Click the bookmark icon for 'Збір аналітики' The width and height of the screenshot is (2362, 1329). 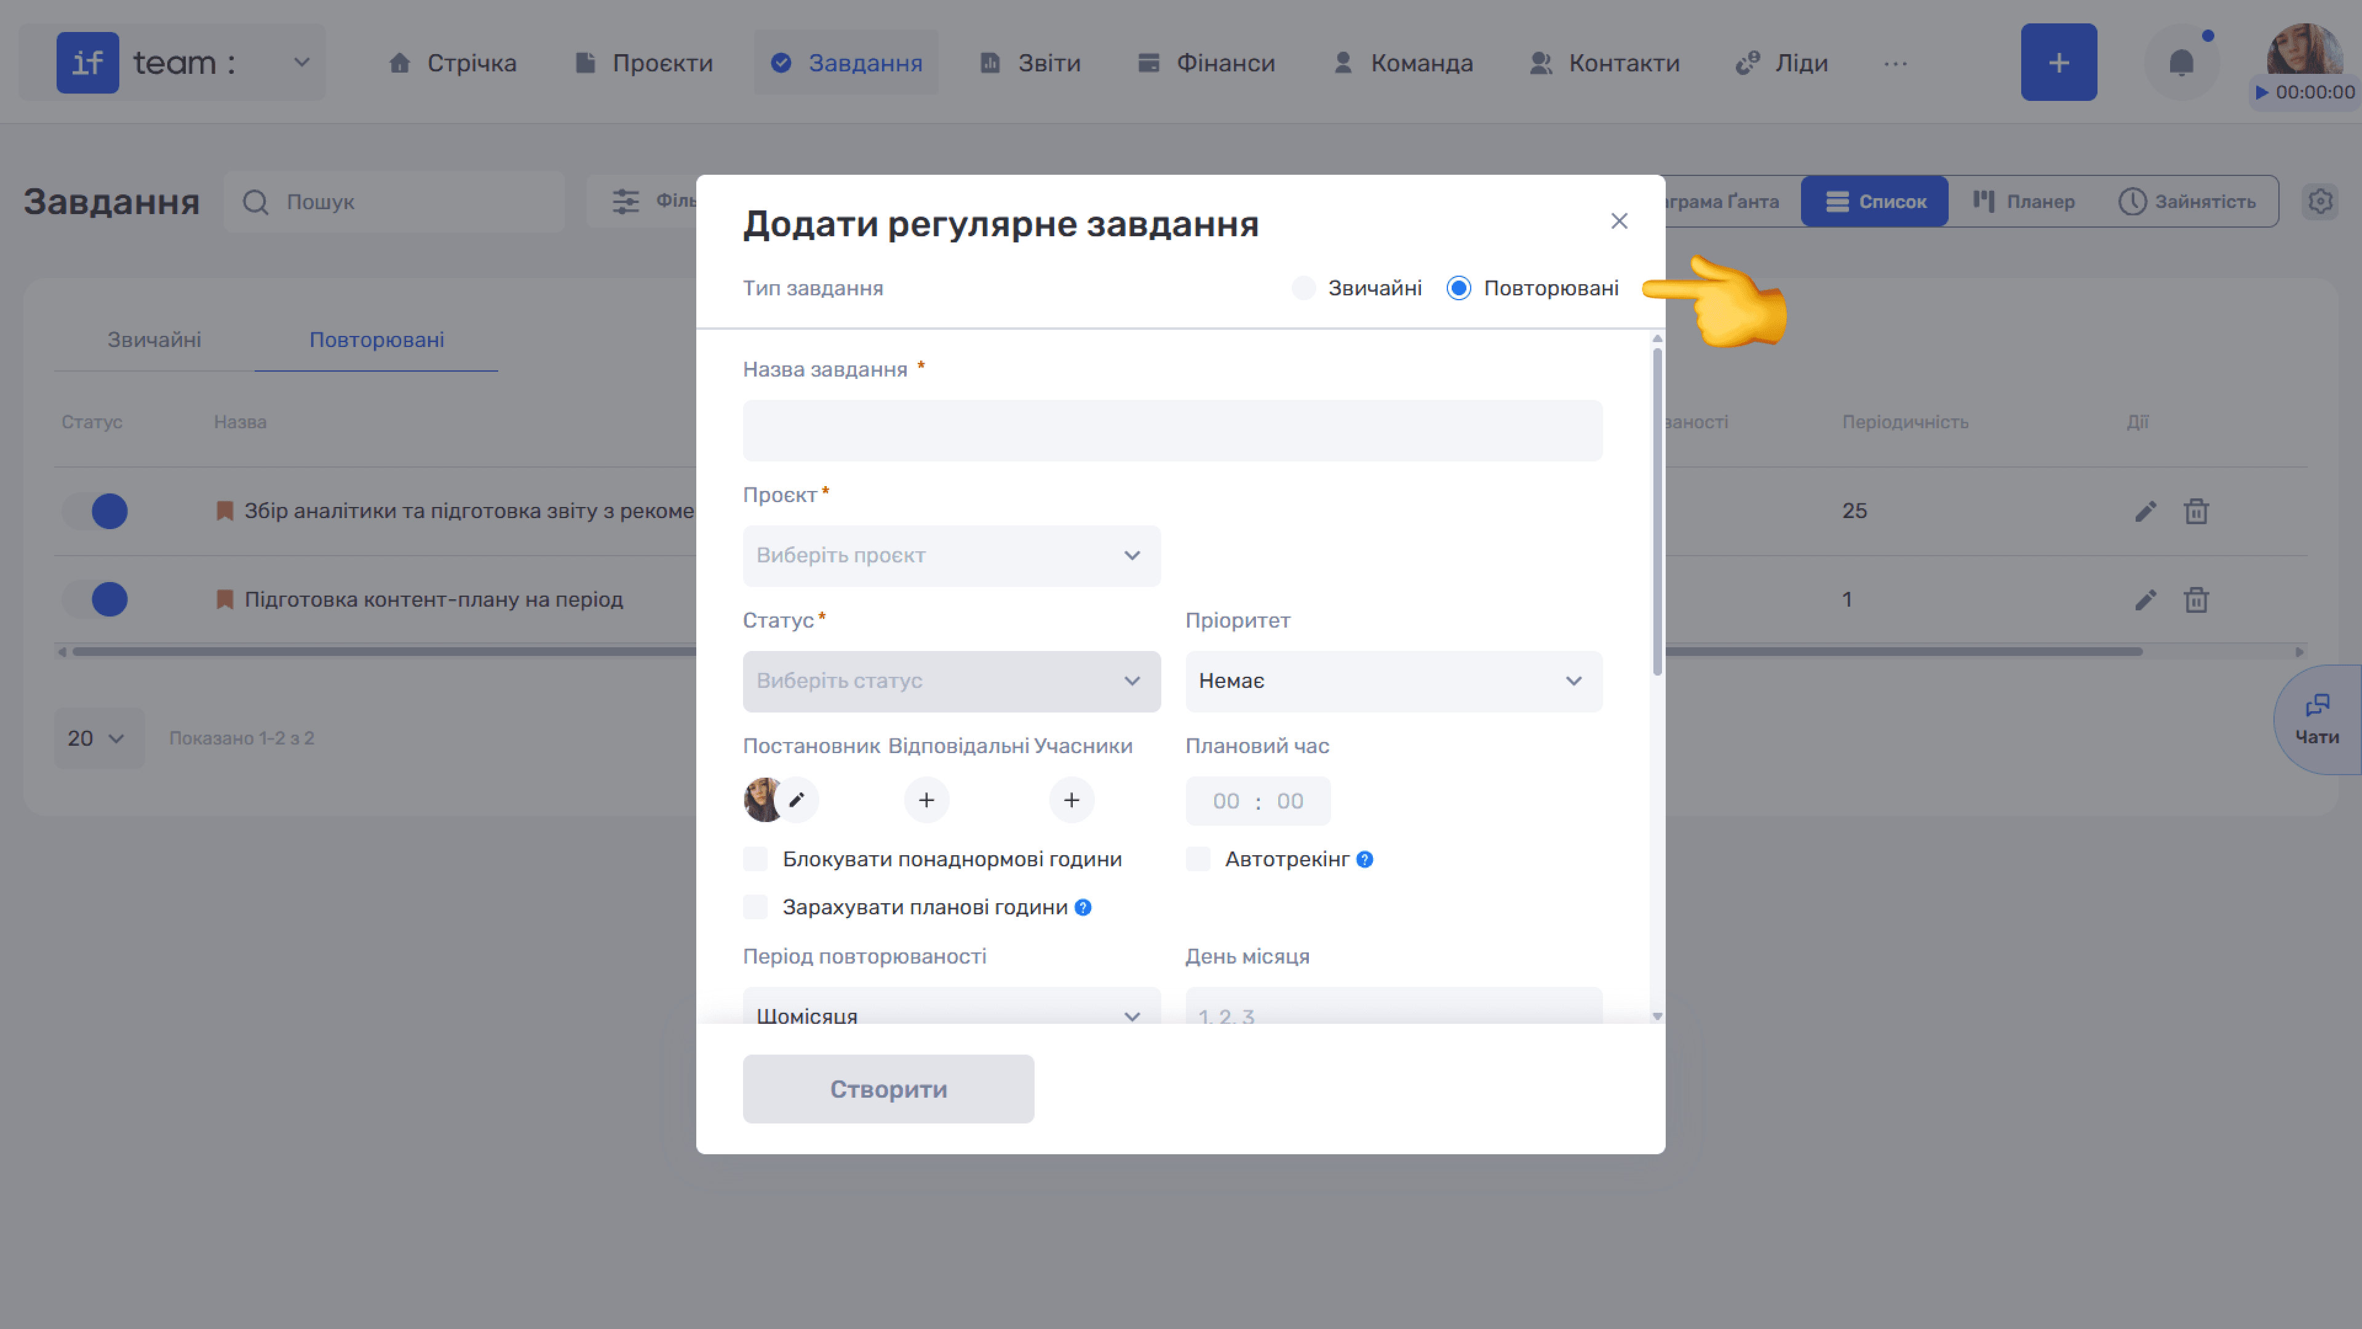tap(225, 511)
